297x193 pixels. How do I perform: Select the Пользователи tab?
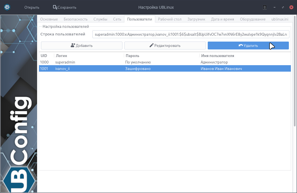pos(140,19)
